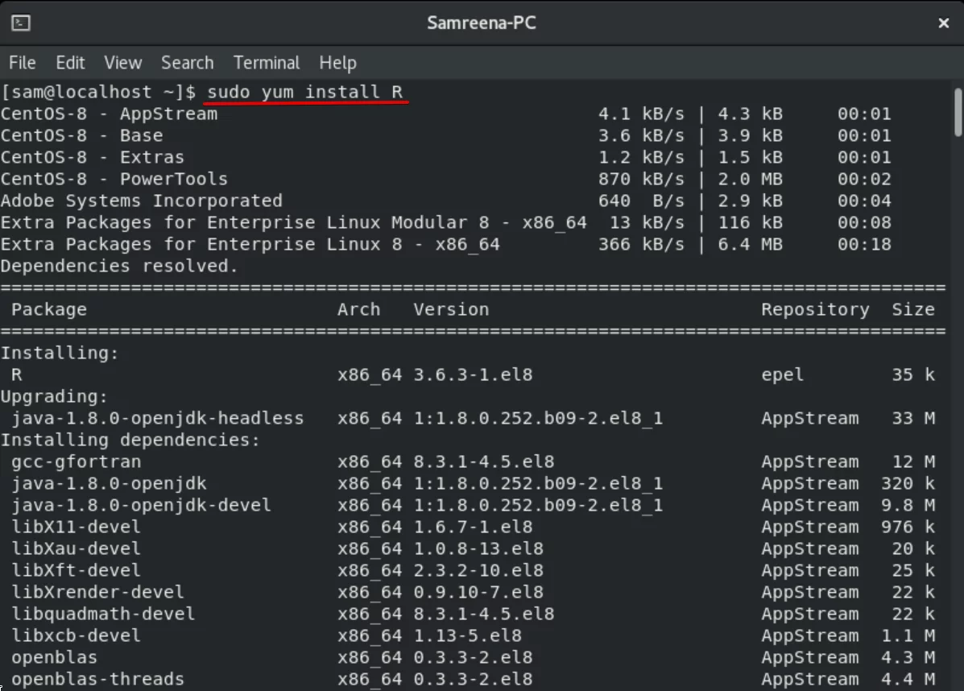Click the '976 k' size value
964x691 pixels.
coord(908,527)
